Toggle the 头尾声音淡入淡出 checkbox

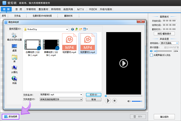coord(151,55)
